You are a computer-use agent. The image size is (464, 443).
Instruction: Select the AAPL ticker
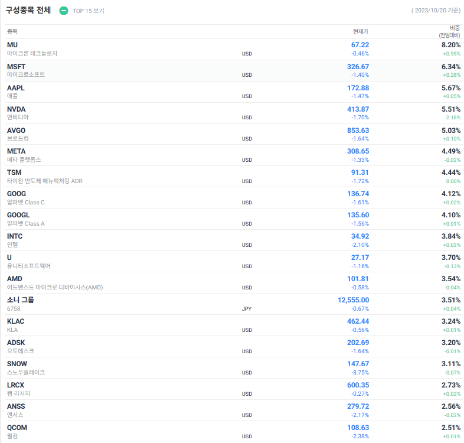[16, 88]
